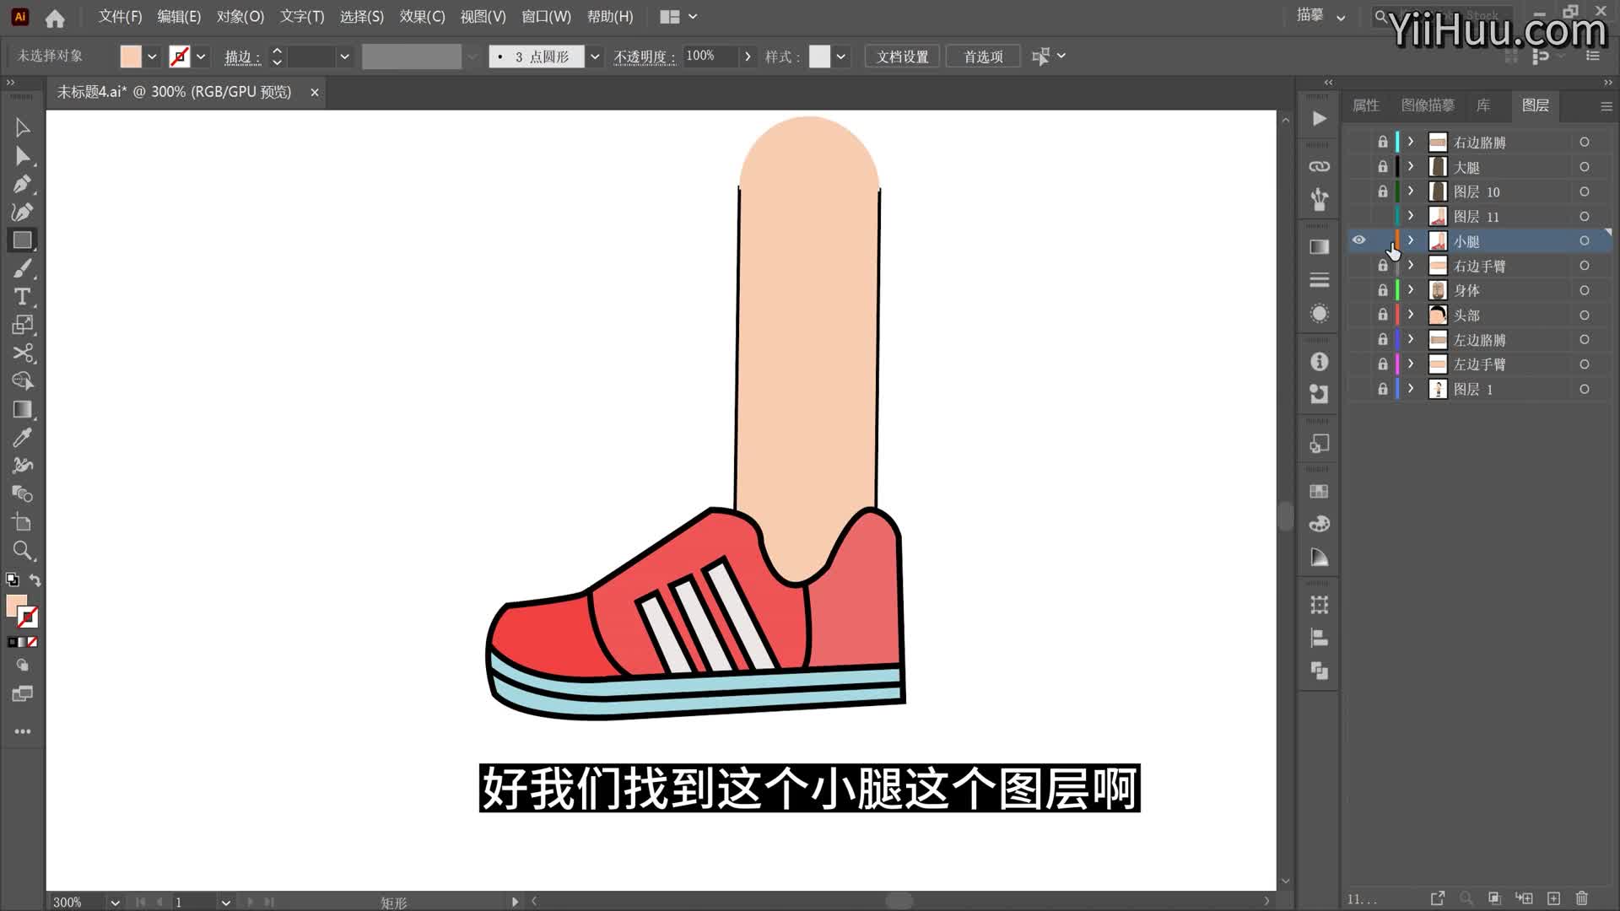Unlock the 图层 10 layer
Screen dimensions: 1620x911
click(x=1382, y=191)
